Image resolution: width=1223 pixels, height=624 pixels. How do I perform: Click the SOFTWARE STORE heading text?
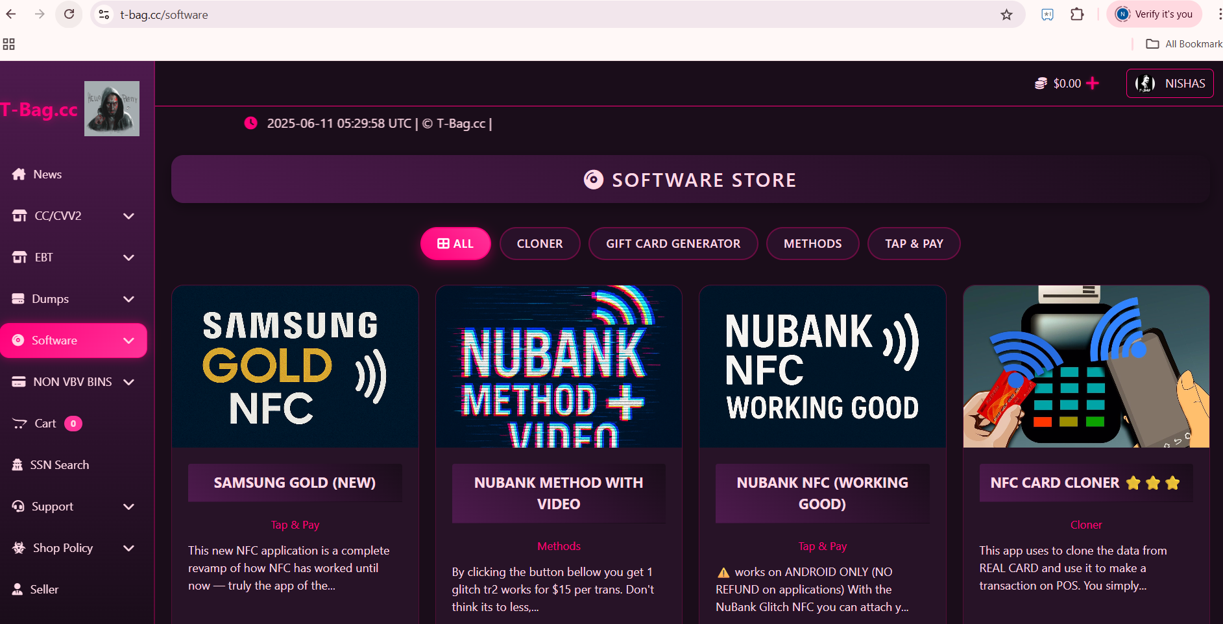tap(704, 180)
